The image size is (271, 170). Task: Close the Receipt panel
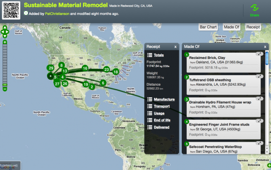point(175,46)
